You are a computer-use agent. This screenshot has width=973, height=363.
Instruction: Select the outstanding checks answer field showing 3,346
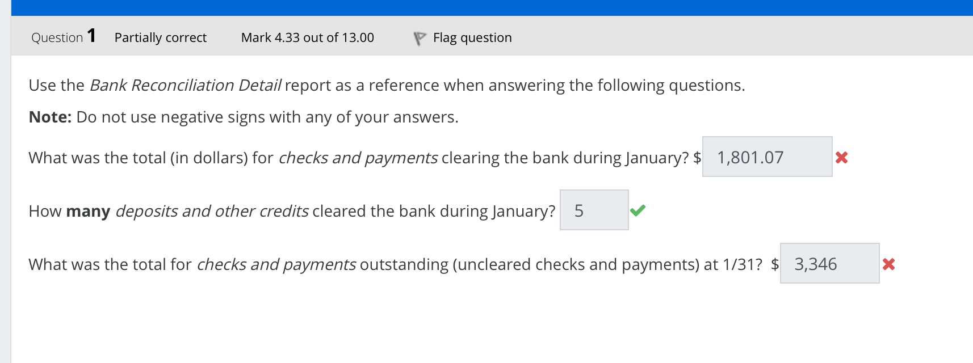(x=830, y=264)
